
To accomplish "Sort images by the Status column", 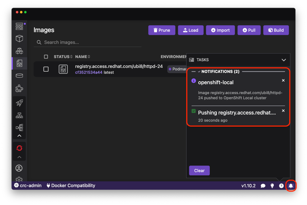I will [x=63, y=57].
